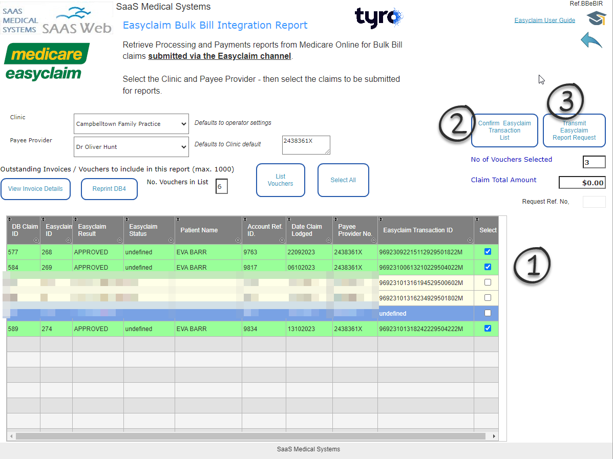Click the No of Vouchers Selected field

click(x=594, y=162)
